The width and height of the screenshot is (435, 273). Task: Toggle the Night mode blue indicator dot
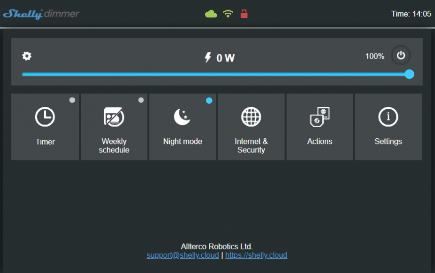pyautogui.click(x=209, y=101)
